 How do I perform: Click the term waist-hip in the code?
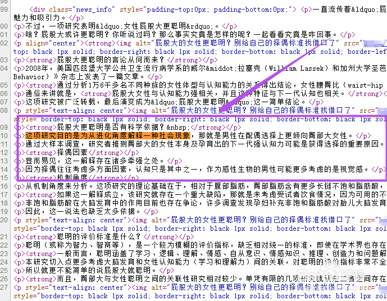[x=365, y=85]
